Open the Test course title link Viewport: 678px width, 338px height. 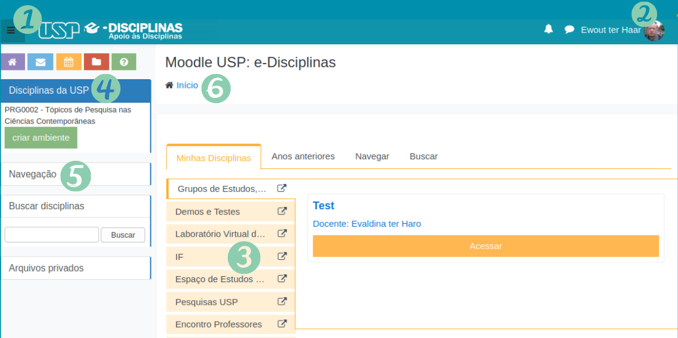[323, 206]
